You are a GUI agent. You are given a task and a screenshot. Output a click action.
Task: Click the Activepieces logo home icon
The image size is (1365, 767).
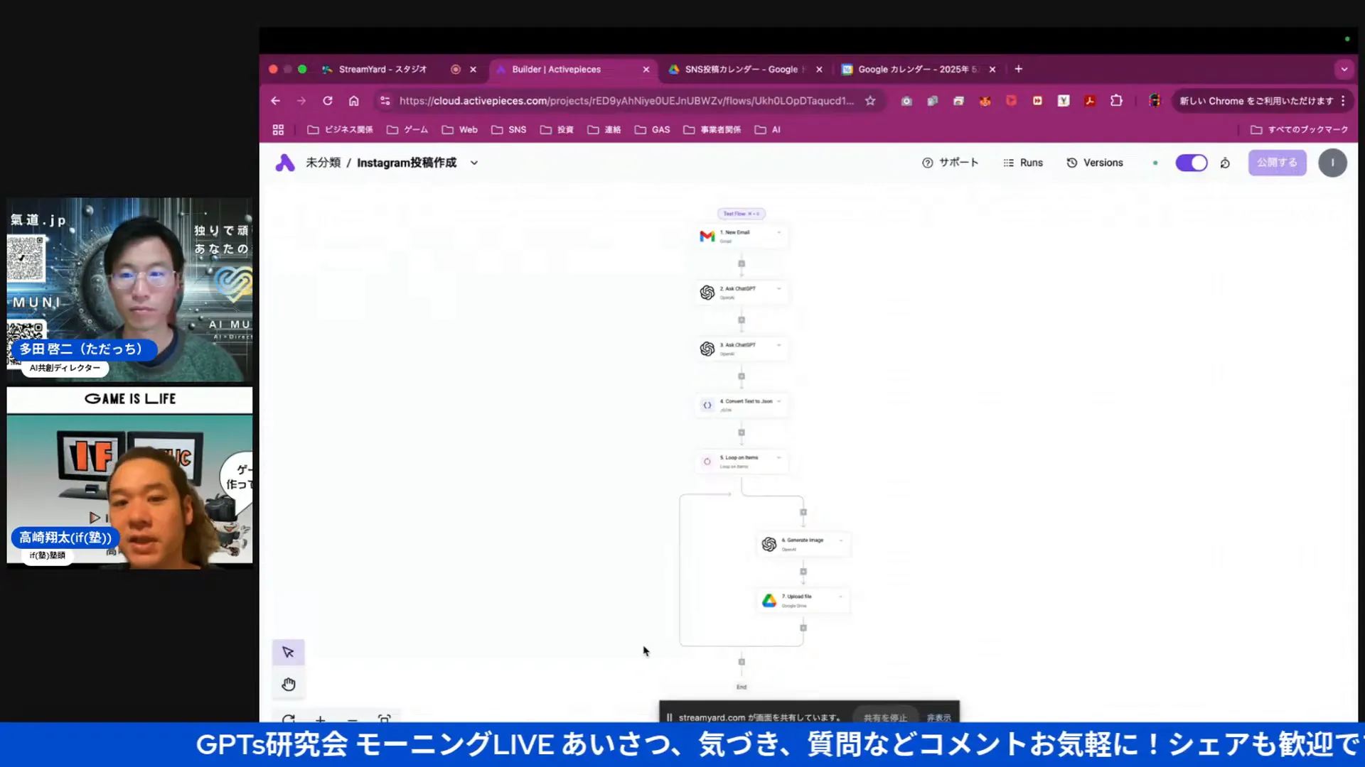pos(285,163)
